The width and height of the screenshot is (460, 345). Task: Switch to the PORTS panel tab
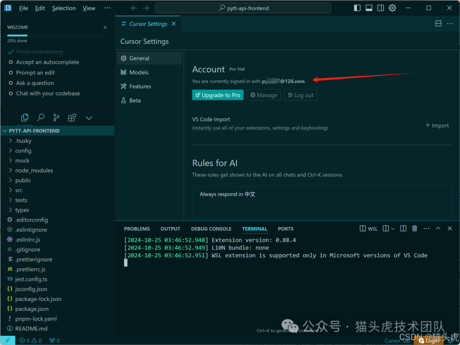coord(285,229)
